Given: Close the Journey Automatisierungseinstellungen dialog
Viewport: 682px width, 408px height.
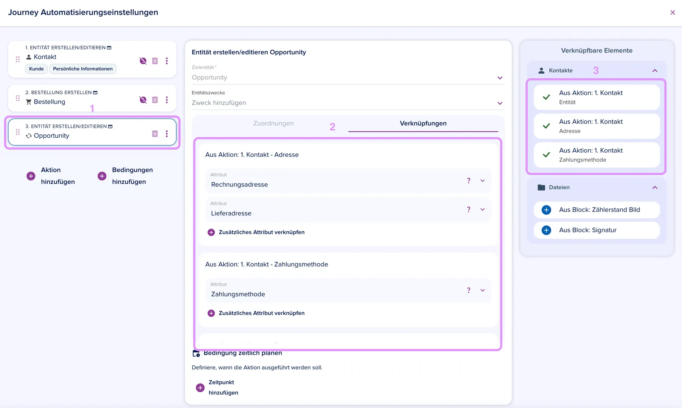Looking at the screenshot, I should [x=673, y=12].
